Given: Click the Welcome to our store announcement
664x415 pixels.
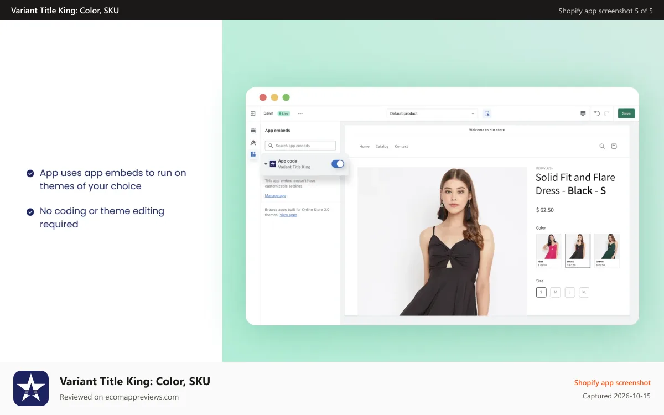Looking at the screenshot, I should [x=487, y=130].
